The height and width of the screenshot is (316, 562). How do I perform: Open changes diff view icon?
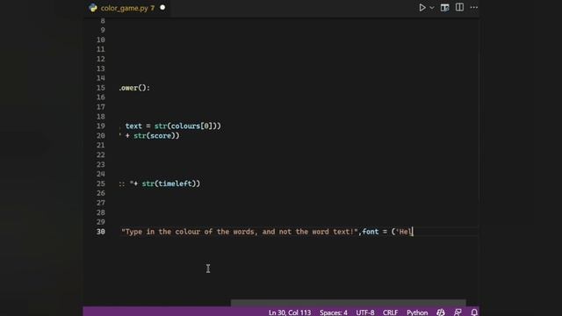click(445, 8)
